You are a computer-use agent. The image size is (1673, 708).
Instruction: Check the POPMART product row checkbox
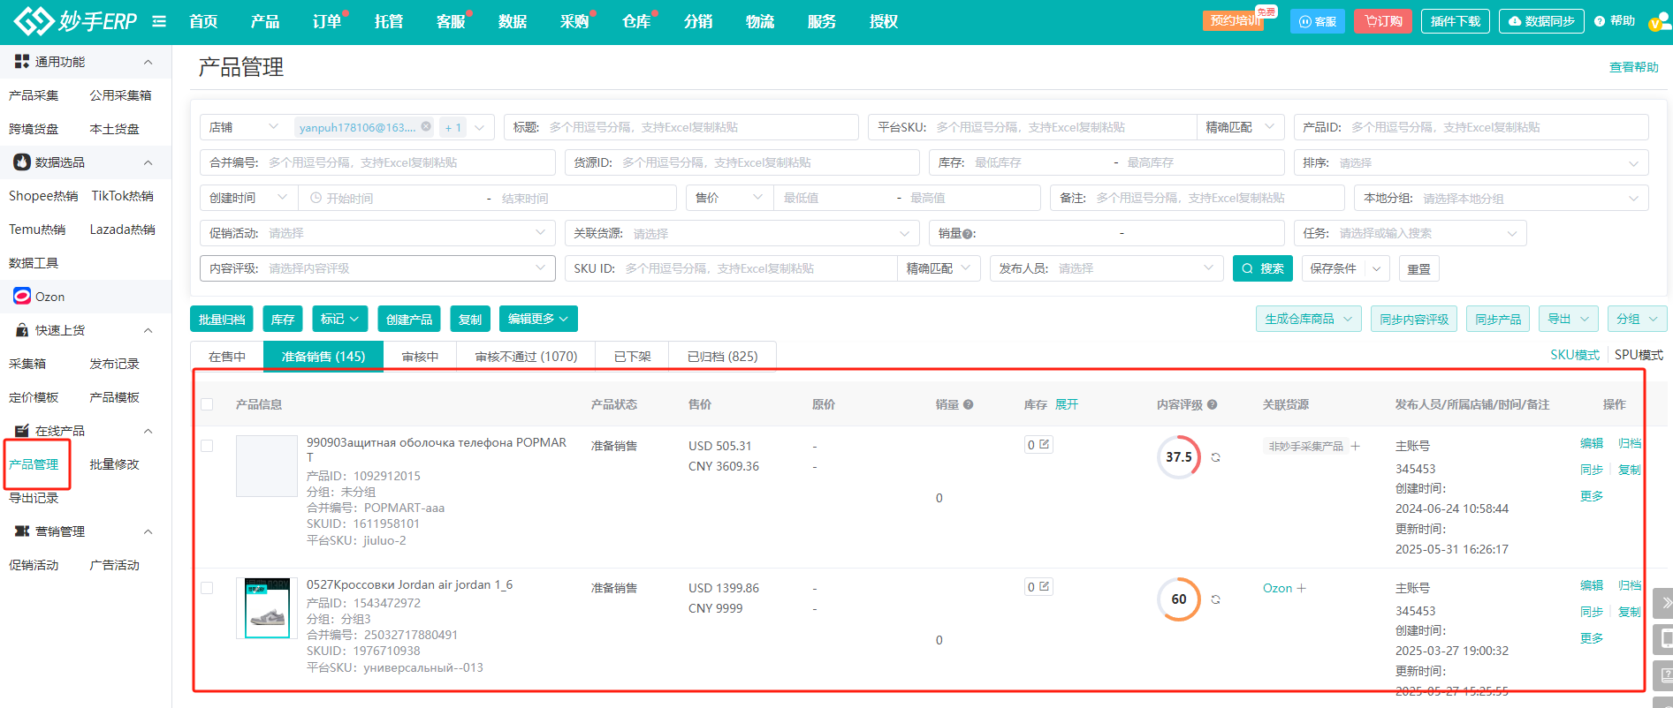click(207, 446)
